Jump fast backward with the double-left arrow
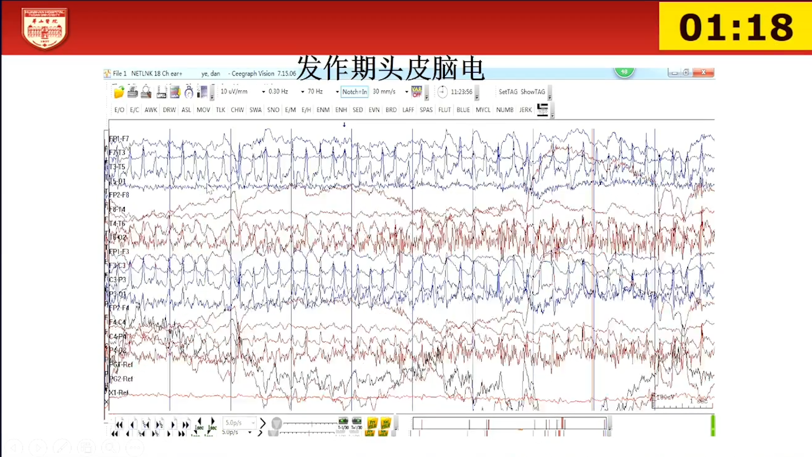The height and width of the screenshot is (457, 812). point(119,424)
